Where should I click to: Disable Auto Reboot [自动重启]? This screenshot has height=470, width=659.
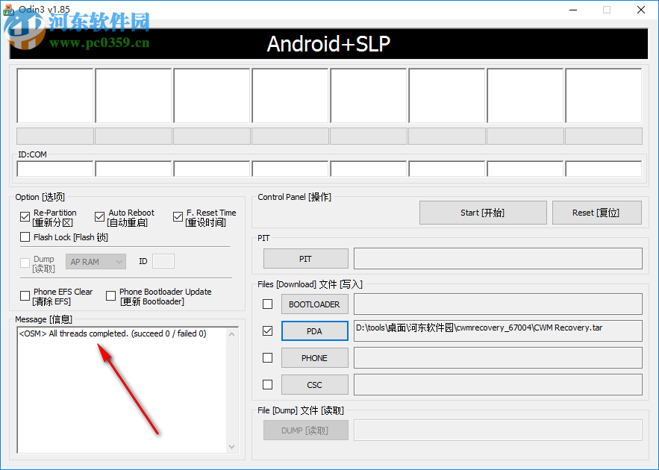click(x=99, y=216)
